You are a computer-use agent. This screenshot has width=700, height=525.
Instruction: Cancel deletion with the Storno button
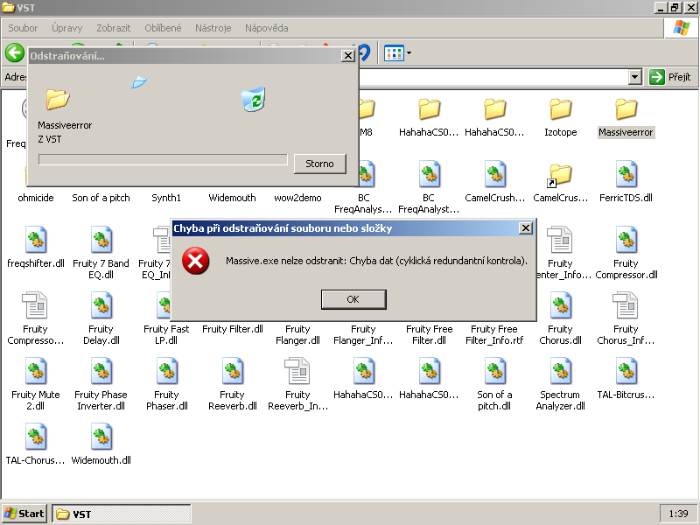(319, 164)
